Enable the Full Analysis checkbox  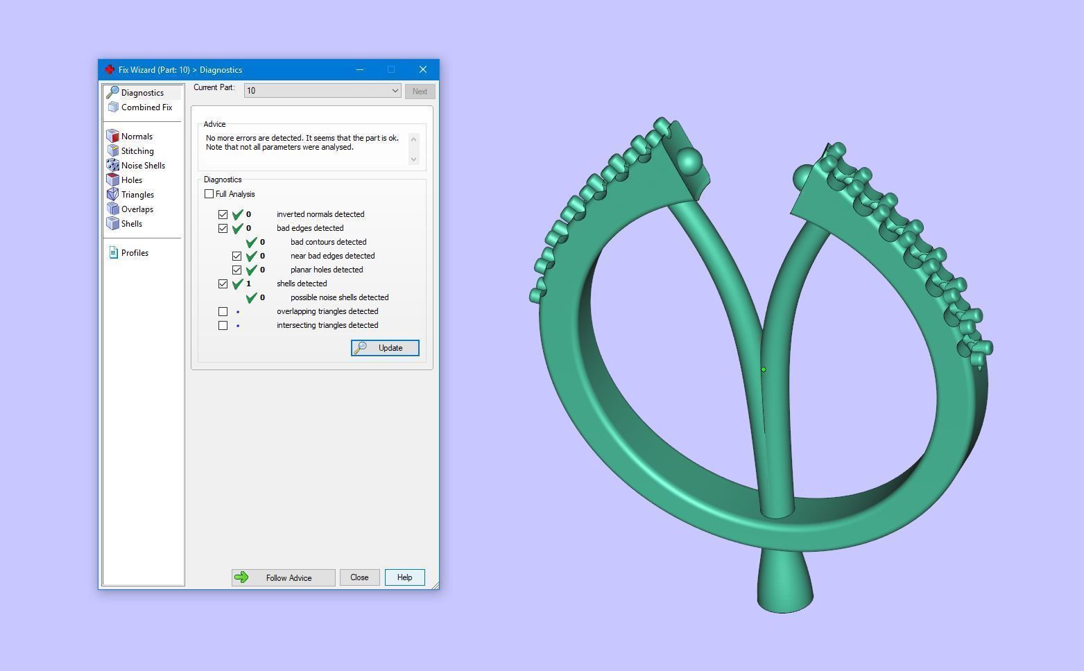click(209, 194)
